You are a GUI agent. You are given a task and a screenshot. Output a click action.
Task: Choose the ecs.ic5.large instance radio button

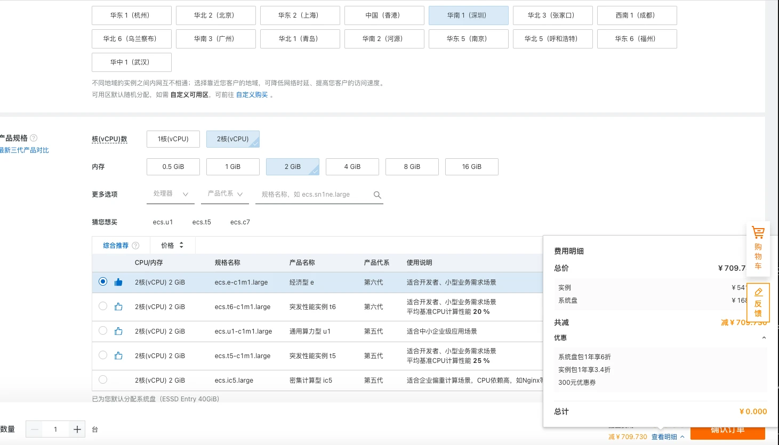[x=103, y=379]
